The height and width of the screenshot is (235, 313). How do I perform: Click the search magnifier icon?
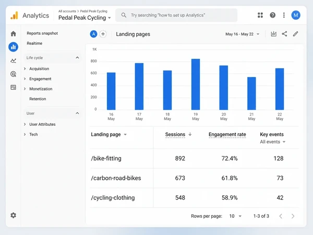tap(124, 15)
